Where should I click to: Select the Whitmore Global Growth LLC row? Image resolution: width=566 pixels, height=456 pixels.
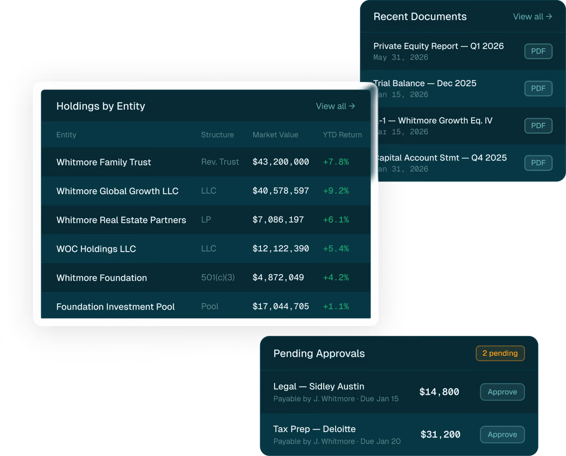point(206,191)
